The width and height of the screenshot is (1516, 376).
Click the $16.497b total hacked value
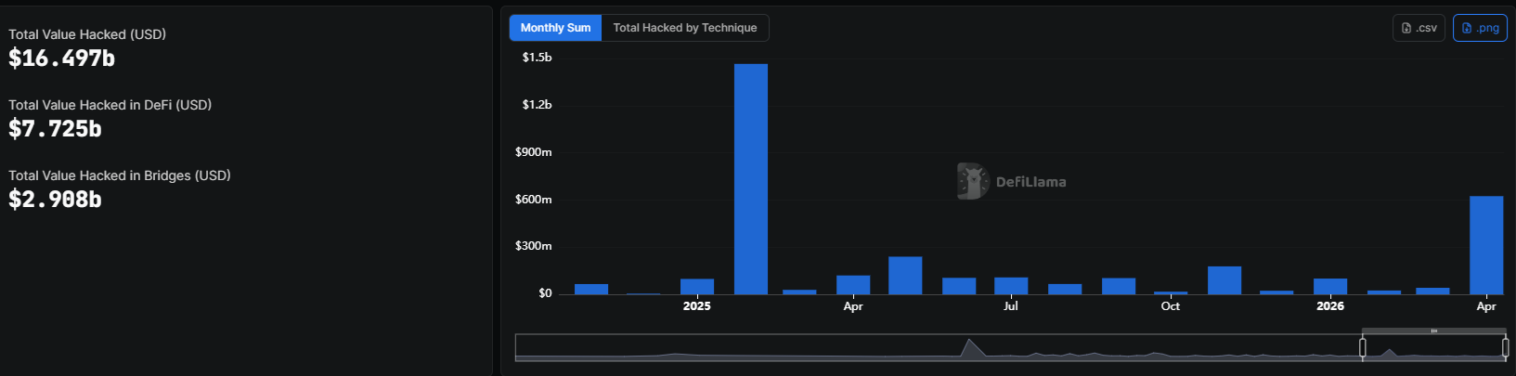pos(61,58)
